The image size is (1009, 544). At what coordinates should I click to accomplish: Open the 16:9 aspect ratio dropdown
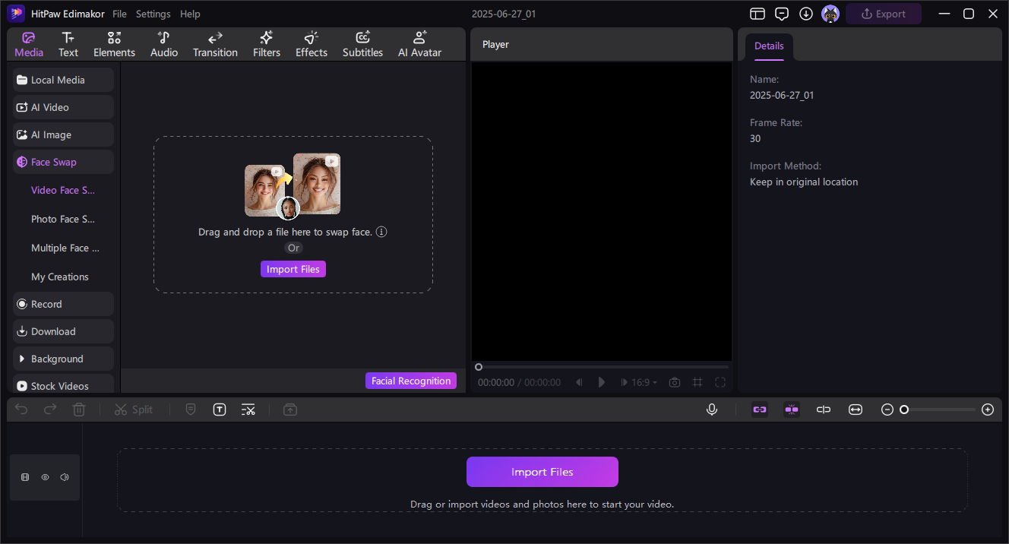(x=644, y=382)
